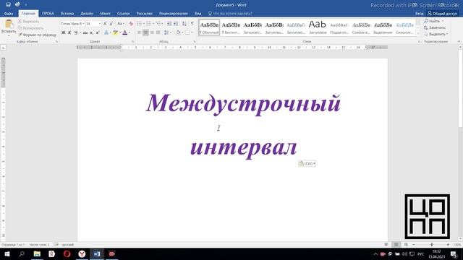Open the Windows Start menu

click(x=7, y=253)
